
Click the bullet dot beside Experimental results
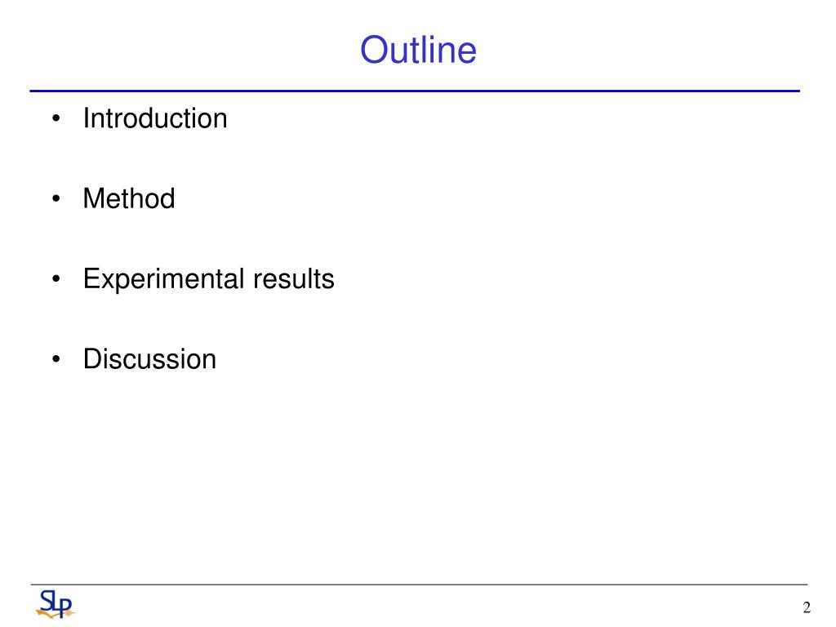click(x=56, y=279)
